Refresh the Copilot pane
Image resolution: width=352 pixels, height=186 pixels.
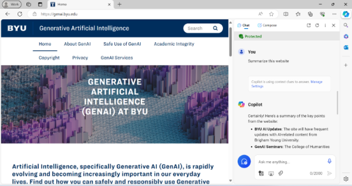(x=317, y=25)
